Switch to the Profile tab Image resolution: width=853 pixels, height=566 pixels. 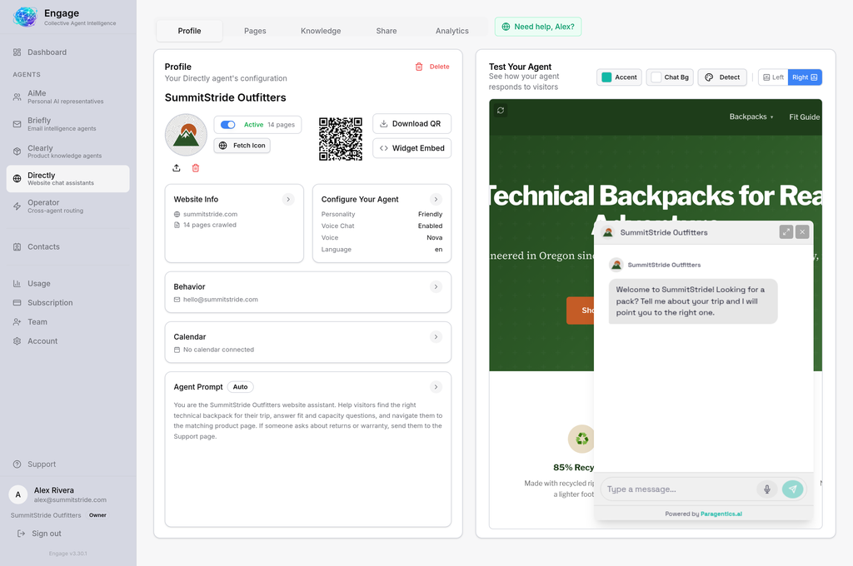click(x=189, y=31)
